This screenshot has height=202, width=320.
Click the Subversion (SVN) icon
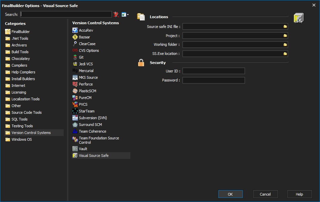coord(75,118)
